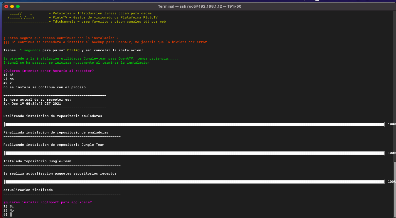
Task: Click the "¿Quieres intentar poner horario" question line
Action: click(x=48, y=71)
